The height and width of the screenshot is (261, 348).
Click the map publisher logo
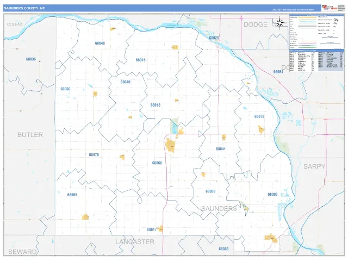coord(330,8)
